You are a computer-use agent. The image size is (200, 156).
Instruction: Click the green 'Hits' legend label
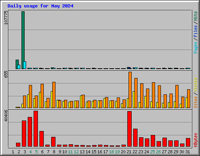tap(196, 16)
